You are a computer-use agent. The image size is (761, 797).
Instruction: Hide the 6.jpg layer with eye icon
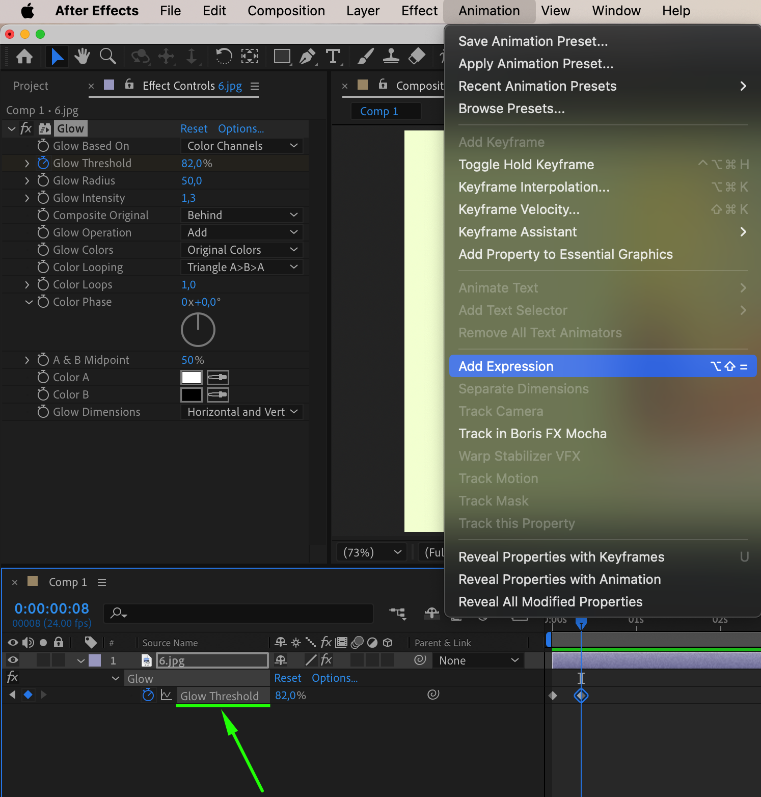coord(13,660)
